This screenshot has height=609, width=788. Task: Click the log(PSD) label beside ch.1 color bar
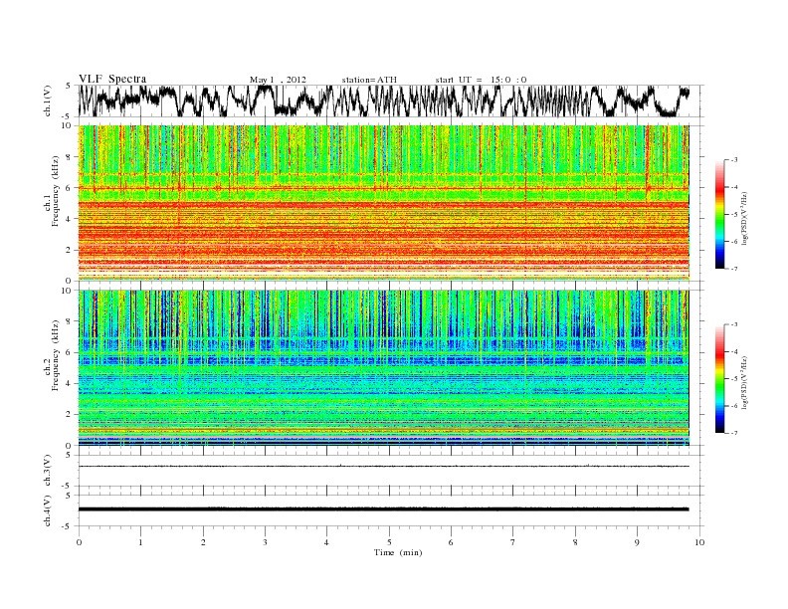pos(745,218)
